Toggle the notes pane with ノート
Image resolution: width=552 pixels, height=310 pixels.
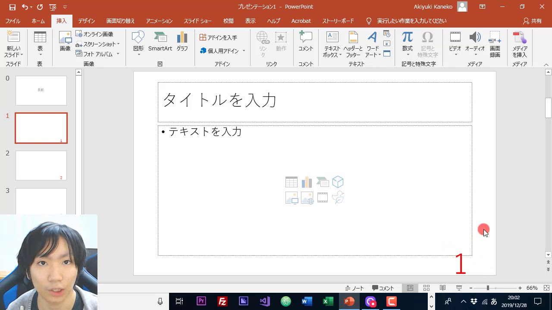pos(354,288)
